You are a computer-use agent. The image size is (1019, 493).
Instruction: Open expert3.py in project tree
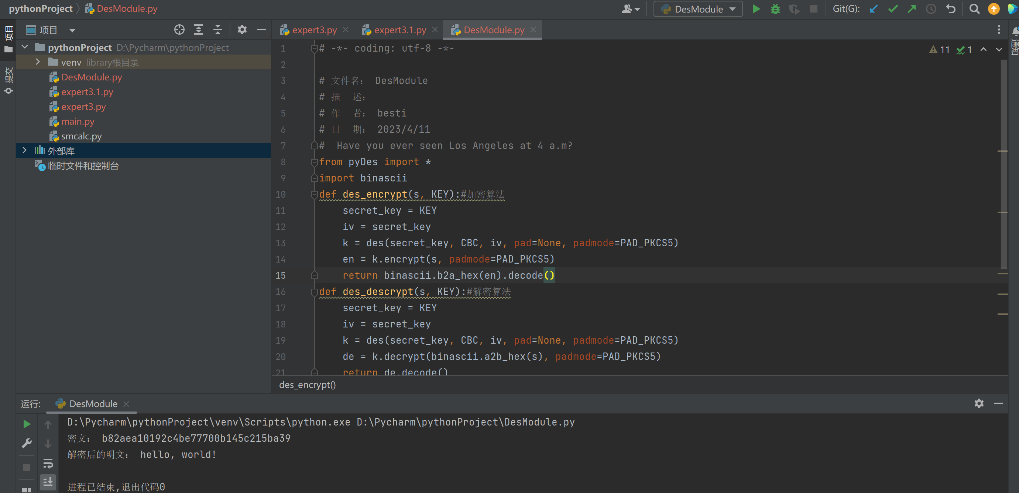point(83,107)
